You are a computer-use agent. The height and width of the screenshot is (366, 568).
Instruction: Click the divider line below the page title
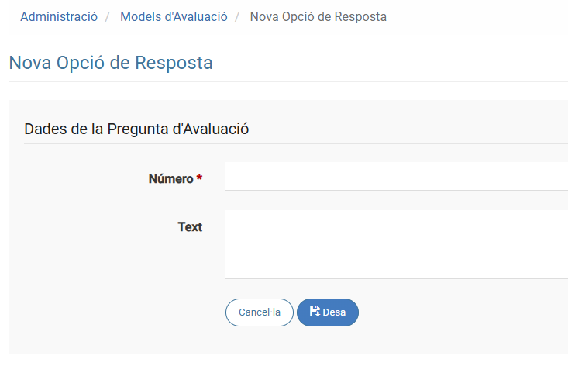287,81
